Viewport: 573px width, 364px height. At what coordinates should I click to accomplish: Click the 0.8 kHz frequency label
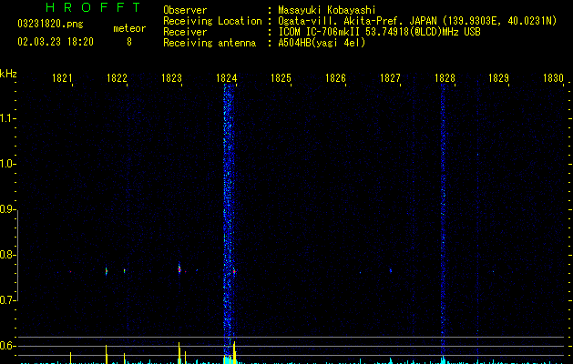pyautogui.click(x=7, y=255)
